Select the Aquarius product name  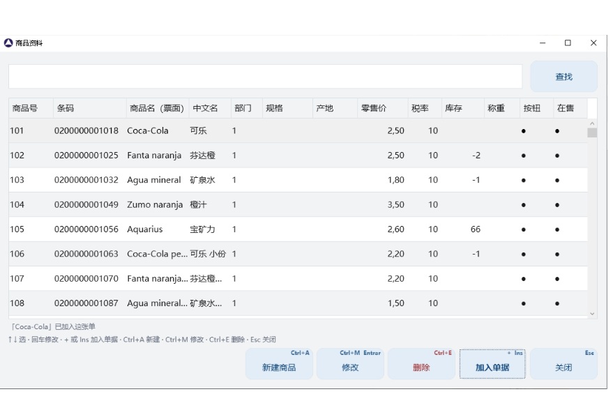tap(144, 229)
